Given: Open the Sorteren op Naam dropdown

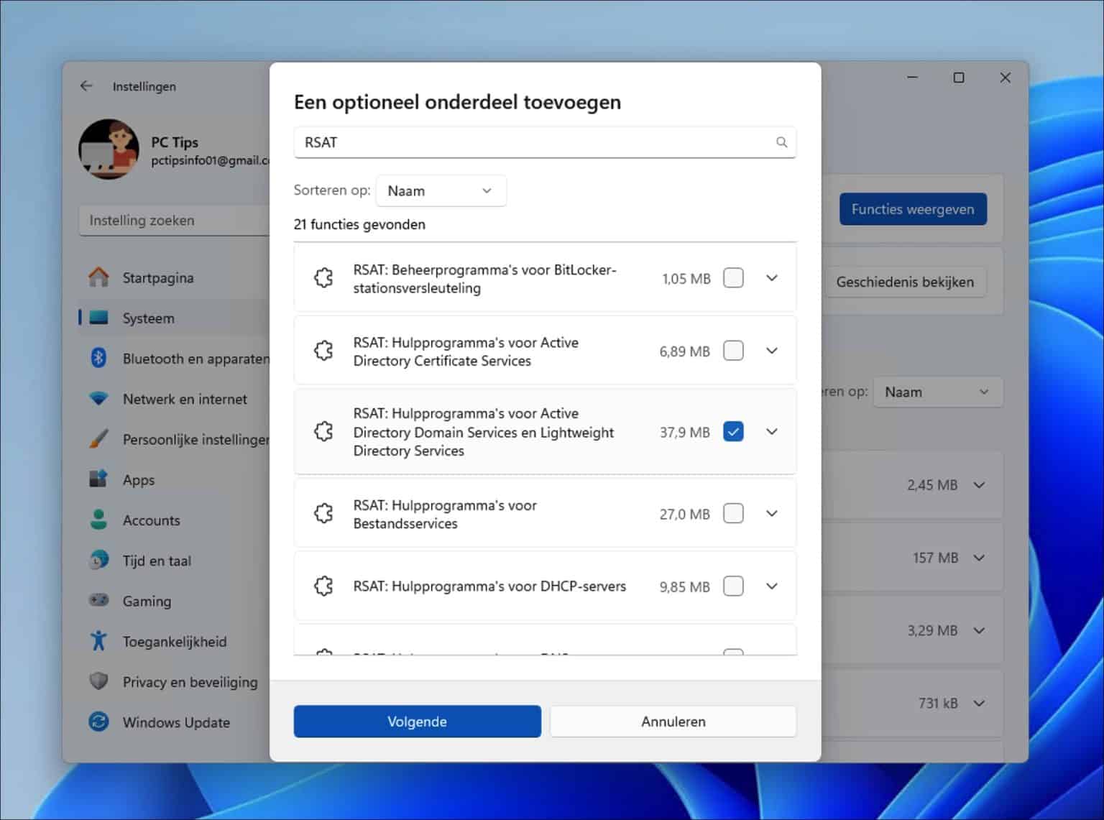Looking at the screenshot, I should coord(441,190).
